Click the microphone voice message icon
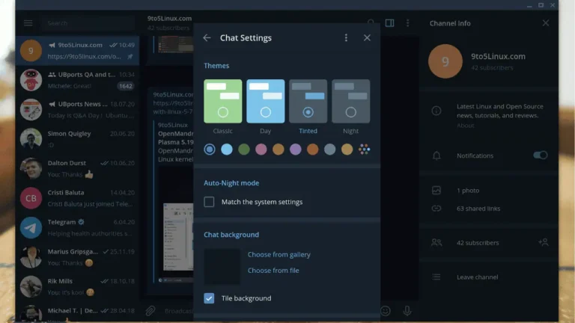 407,310
